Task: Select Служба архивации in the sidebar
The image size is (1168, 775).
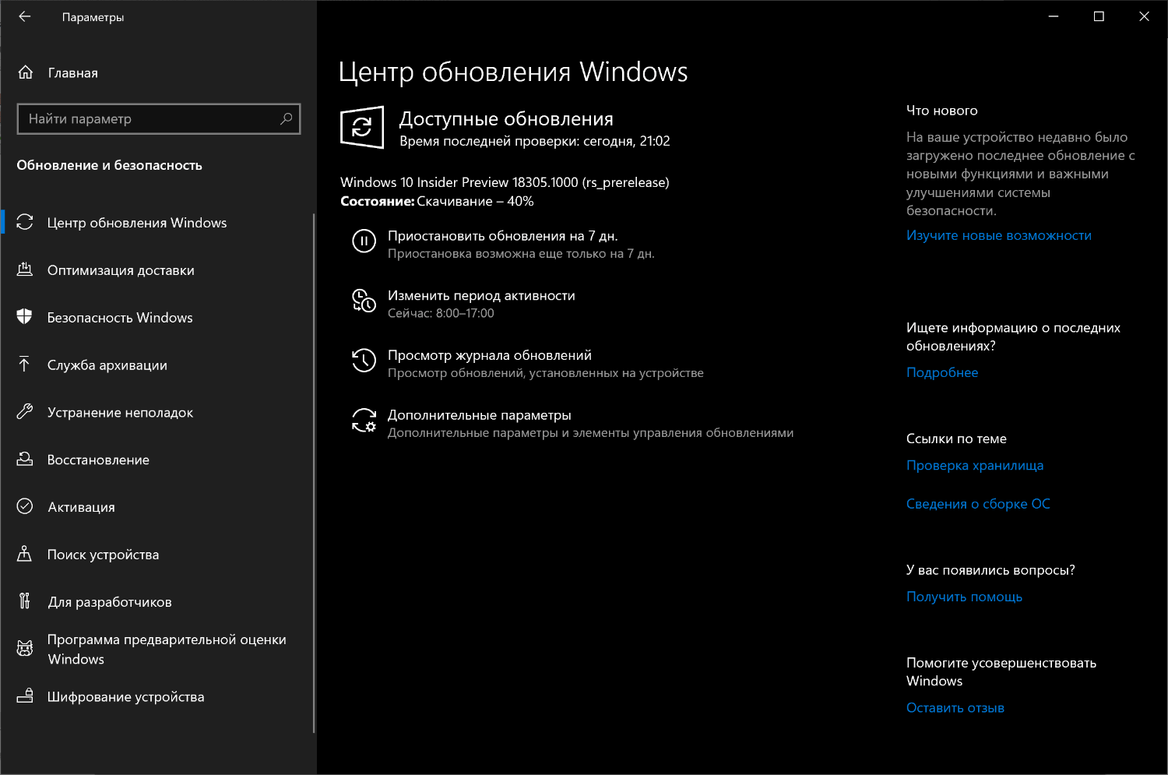Action: (x=107, y=365)
